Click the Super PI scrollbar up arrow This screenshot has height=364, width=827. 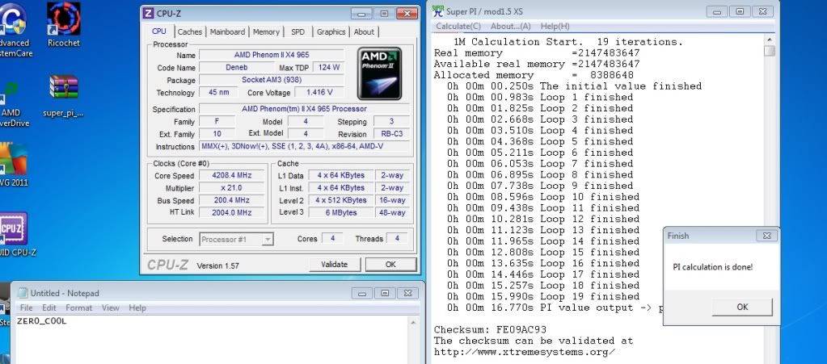[770, 40]
